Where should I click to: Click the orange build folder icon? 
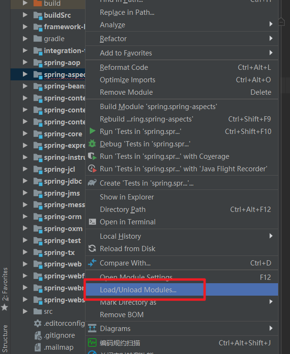coord(38,3)
